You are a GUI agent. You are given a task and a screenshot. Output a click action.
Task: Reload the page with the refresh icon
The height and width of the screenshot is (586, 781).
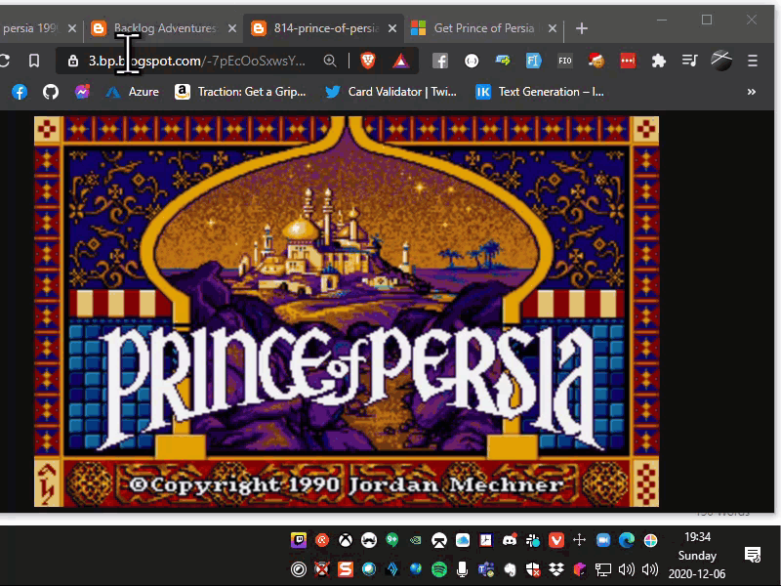tap(4, 61)
